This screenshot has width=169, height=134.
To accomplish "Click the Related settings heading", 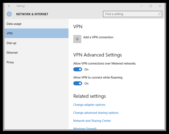I will 90,96.
